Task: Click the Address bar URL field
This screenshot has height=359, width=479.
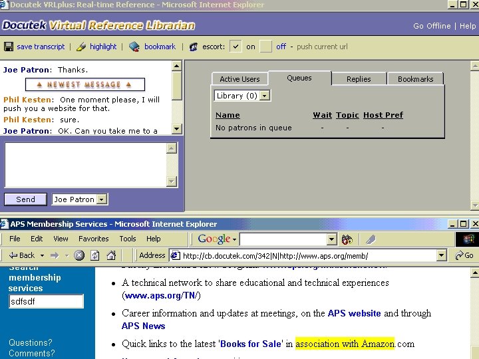Action: coord(309,255)
